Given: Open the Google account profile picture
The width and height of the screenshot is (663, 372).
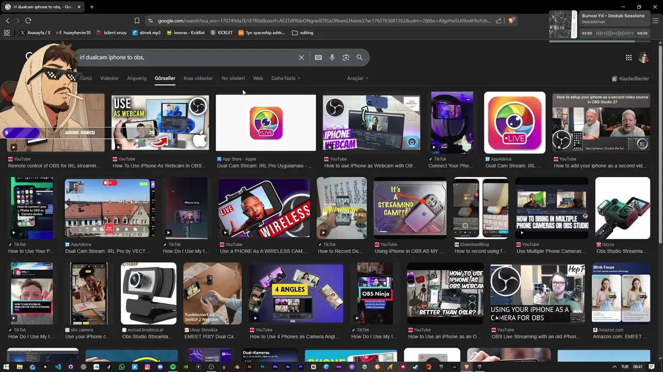Looking at the screenshot, I should 644,57.
